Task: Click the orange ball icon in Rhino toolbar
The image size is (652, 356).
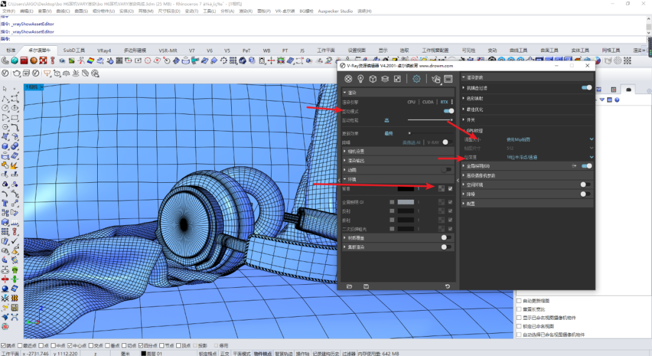Action: tap(34, 61)
